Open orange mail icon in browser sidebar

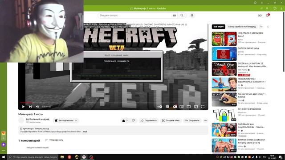pyautogui.click(x=4, y=133)
